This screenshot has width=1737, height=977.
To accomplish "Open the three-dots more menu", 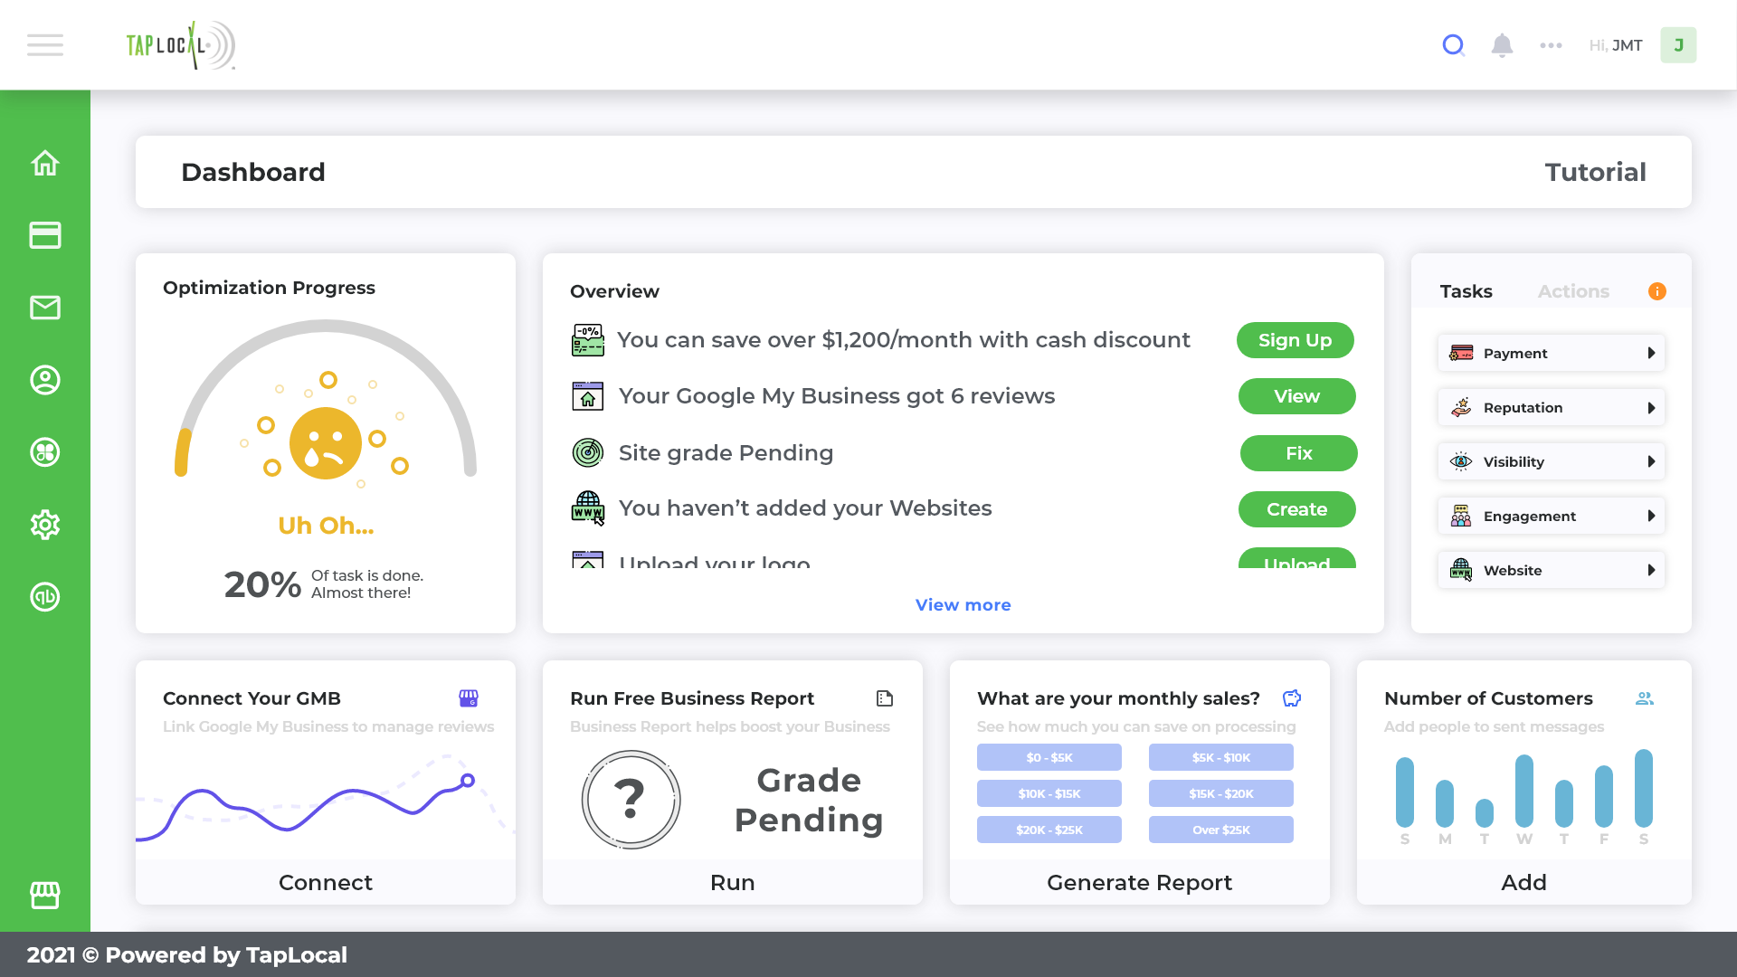I will [x=1551, y=45].
